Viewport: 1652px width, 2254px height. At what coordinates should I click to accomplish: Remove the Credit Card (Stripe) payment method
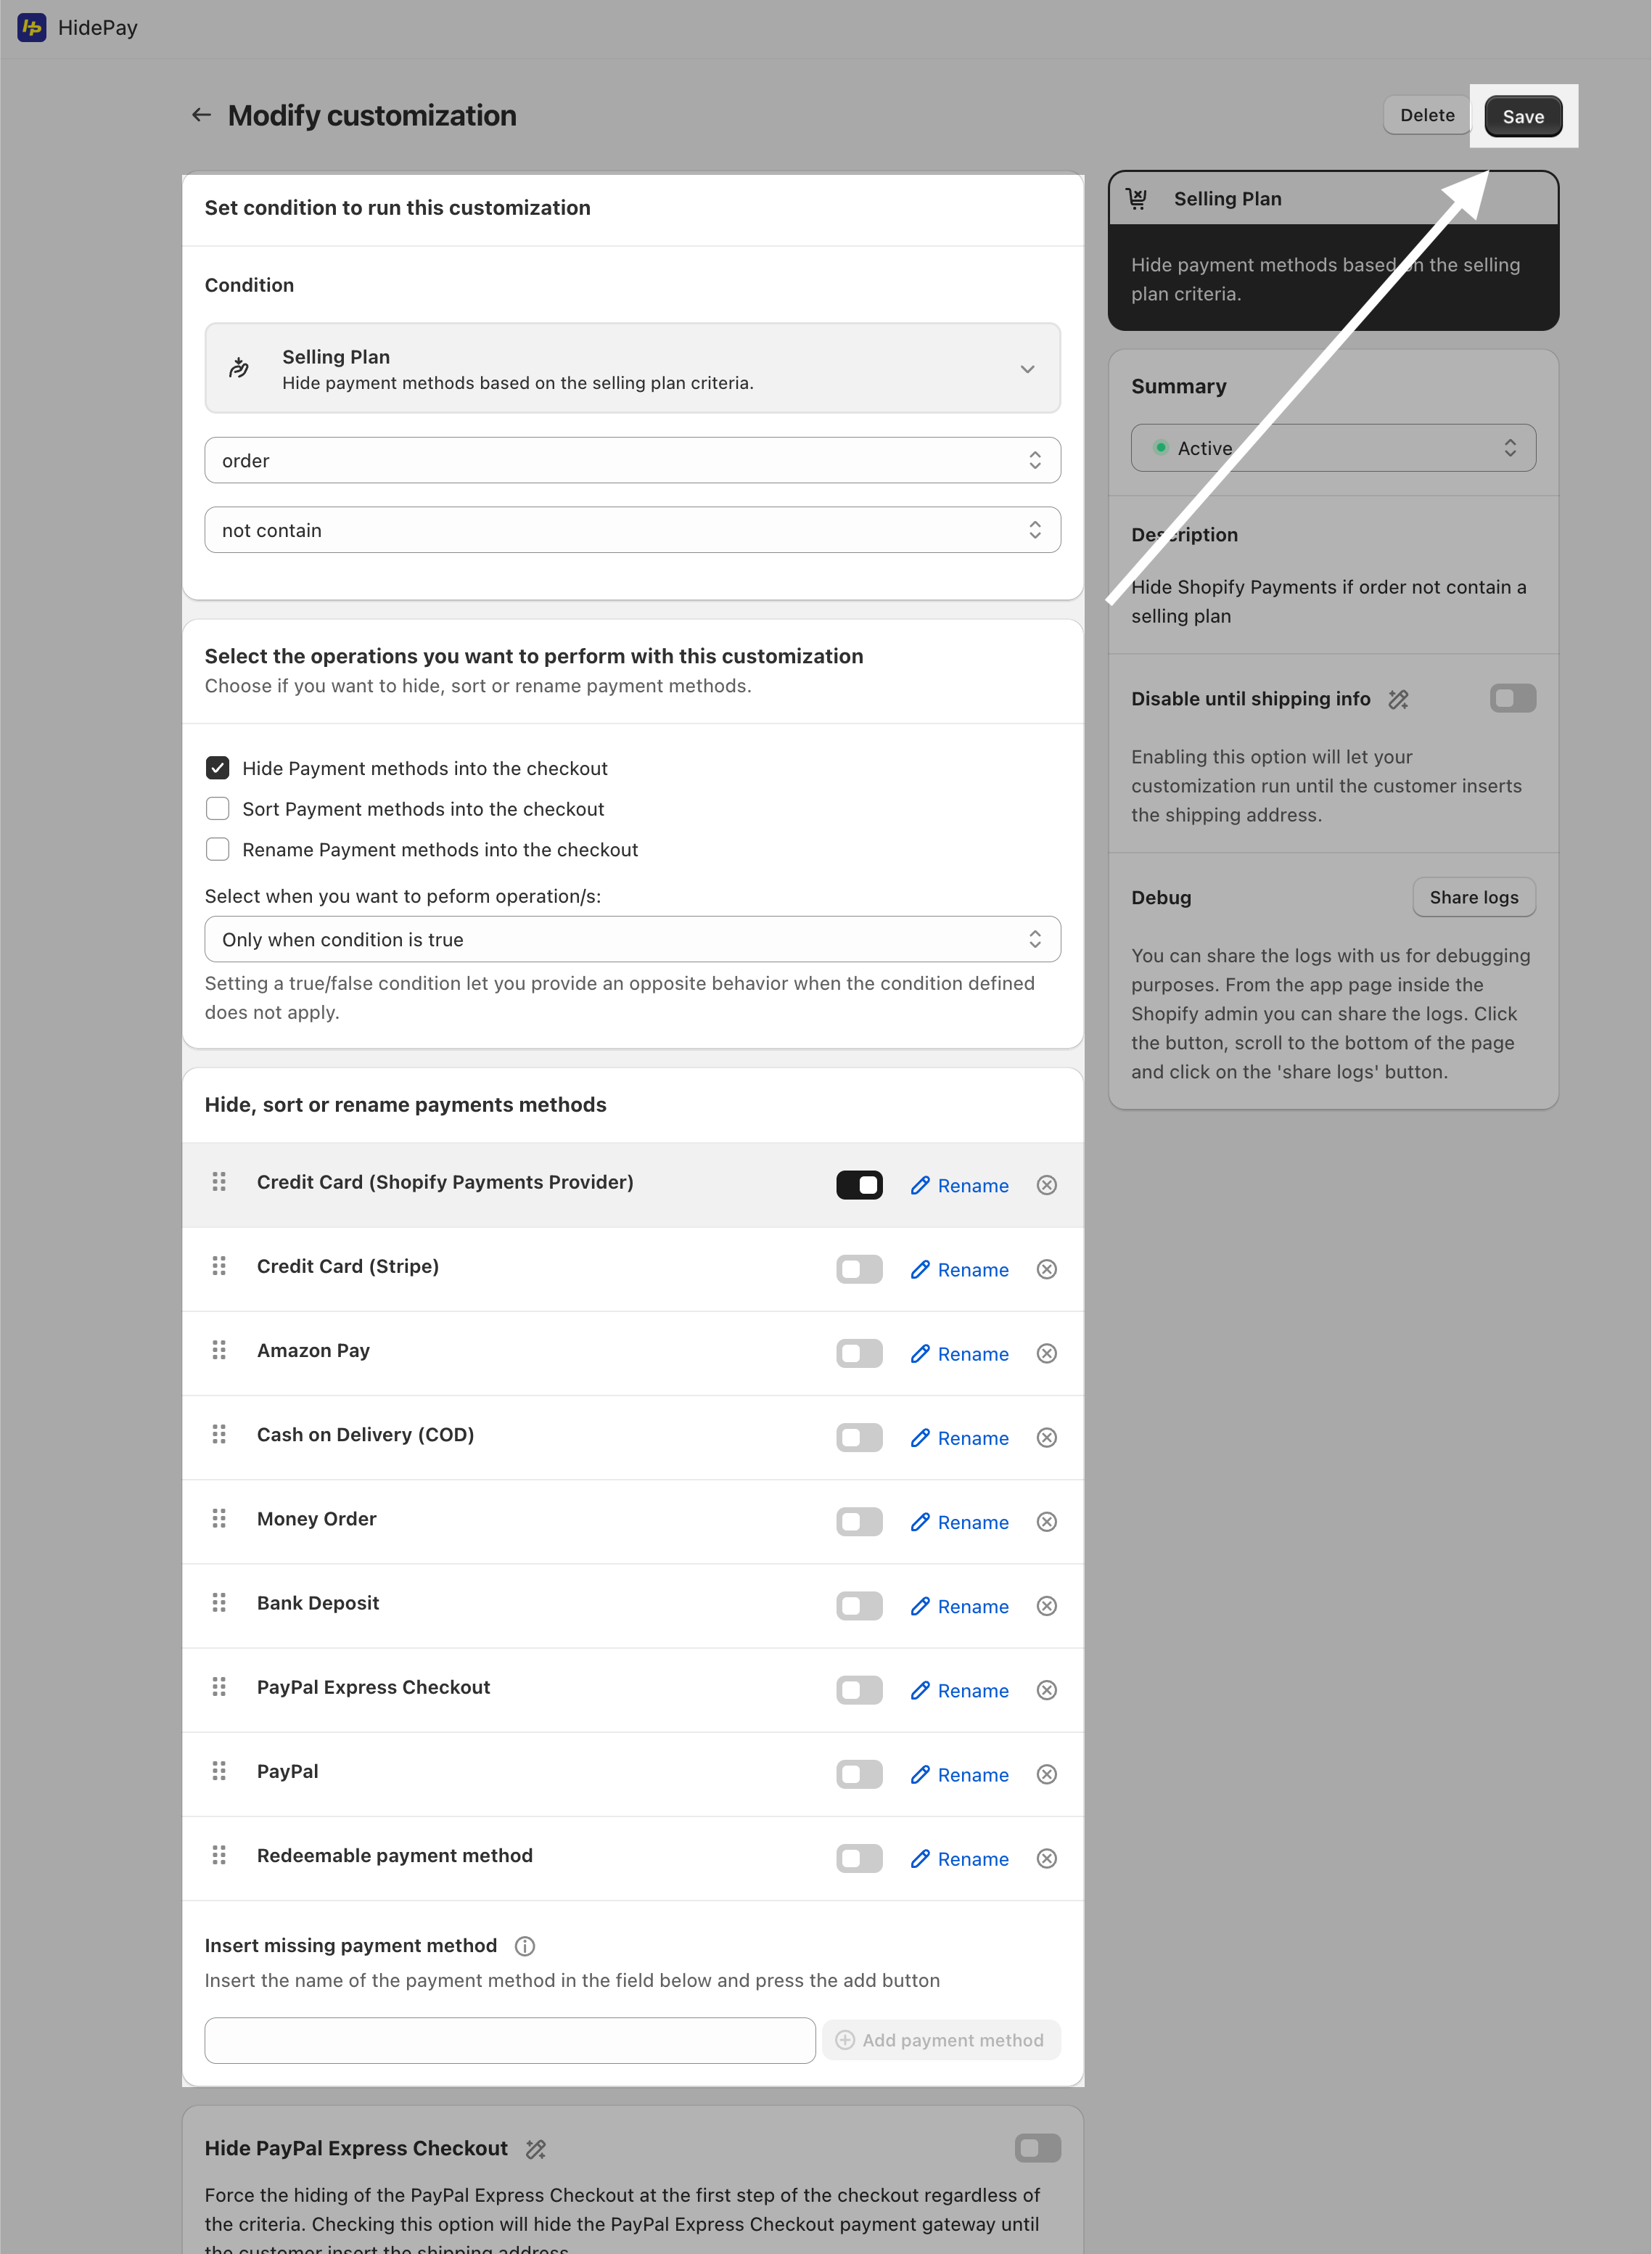click(x=1046, y=1269)
